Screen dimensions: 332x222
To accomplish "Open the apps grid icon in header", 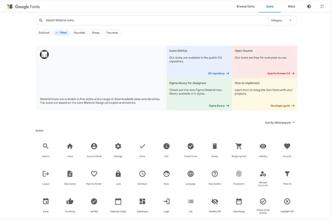I will (x=322, y=6).
